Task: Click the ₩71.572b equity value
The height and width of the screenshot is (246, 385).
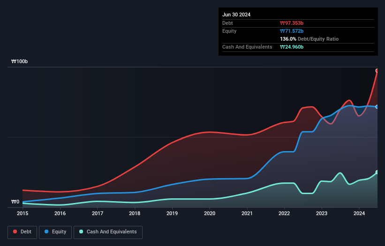Action: [x=292, y=31]
